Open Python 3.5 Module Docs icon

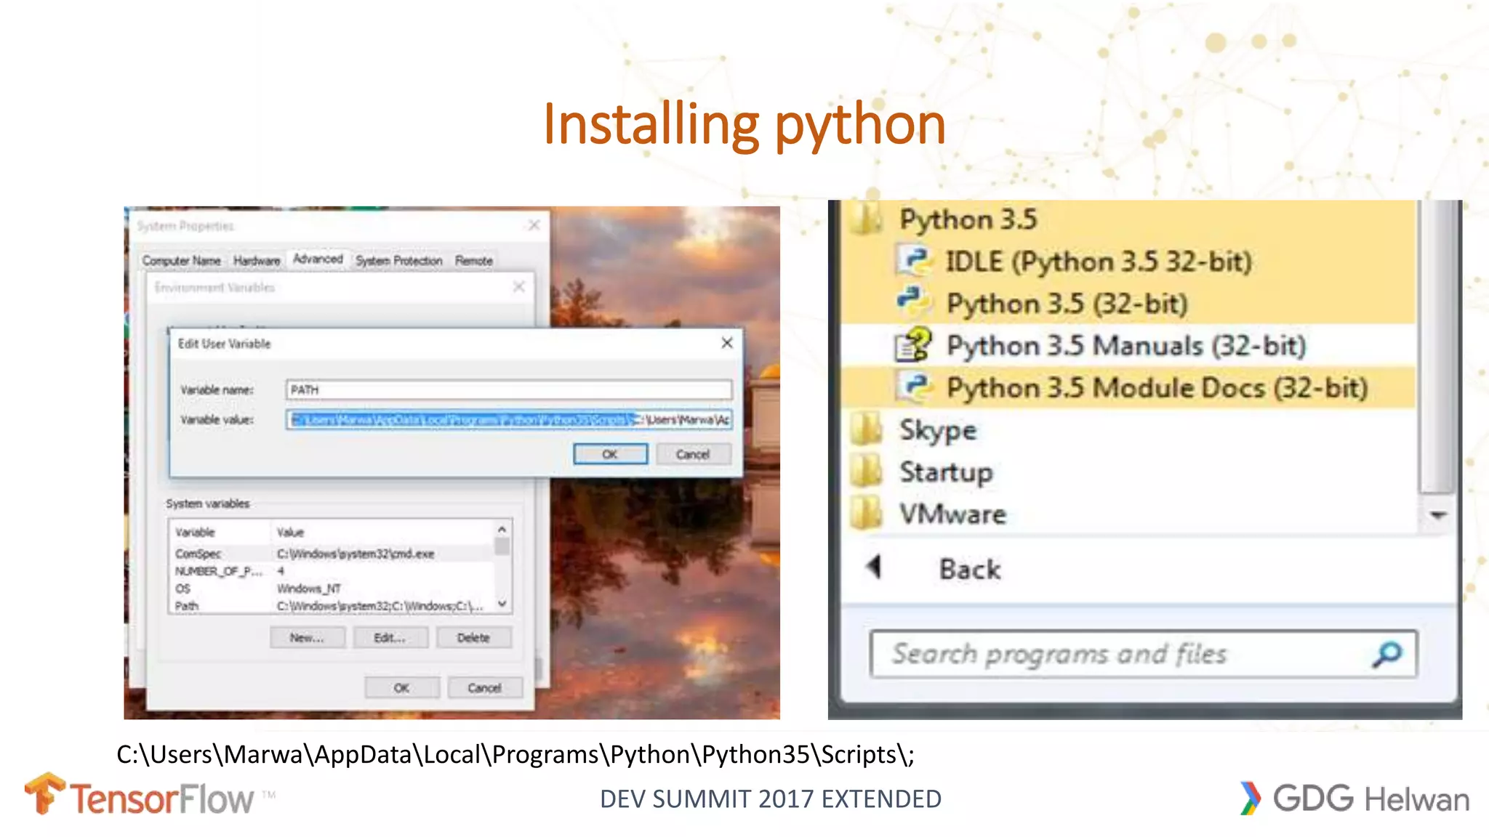click(x=915, y=387)
